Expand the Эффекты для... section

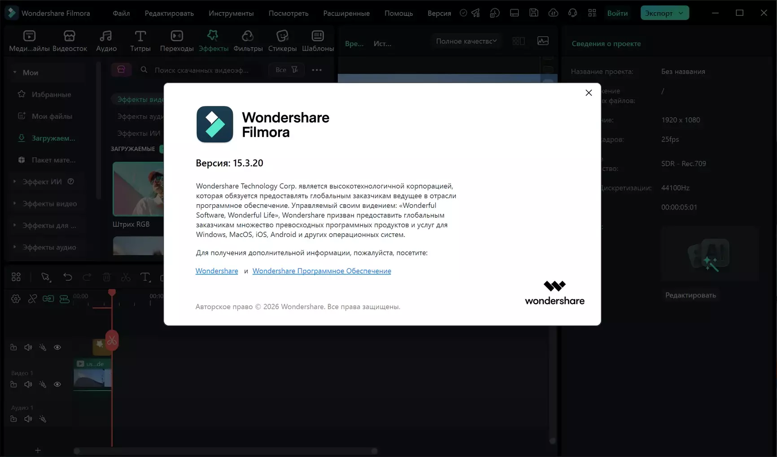click(15, 225)
